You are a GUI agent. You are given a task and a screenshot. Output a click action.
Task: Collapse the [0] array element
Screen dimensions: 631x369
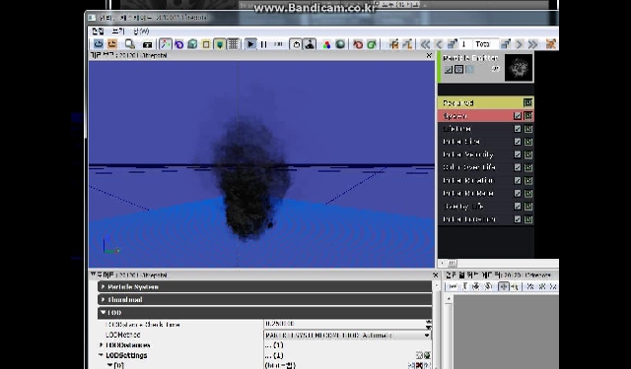109,365
